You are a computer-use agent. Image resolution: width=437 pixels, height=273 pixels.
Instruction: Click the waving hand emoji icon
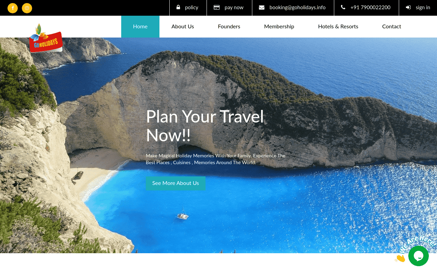coord(400,258)
